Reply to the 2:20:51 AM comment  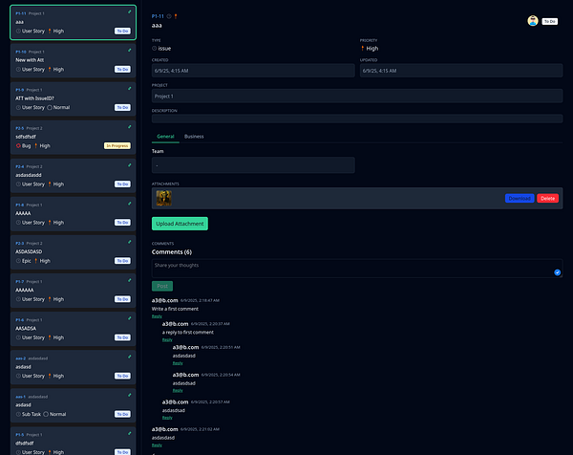(178, 363)
